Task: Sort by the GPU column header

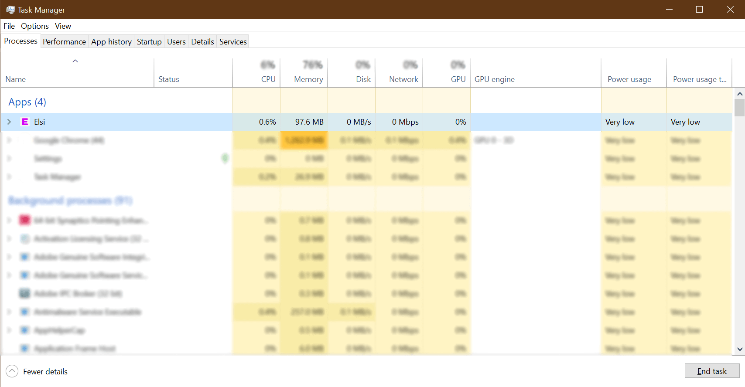Action: [x=447, y=73]
